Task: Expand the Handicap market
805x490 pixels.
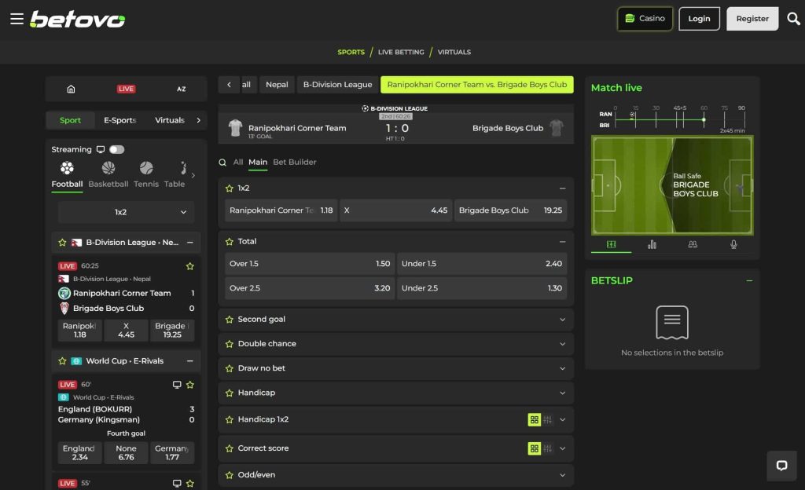Action: pos(562,393)
